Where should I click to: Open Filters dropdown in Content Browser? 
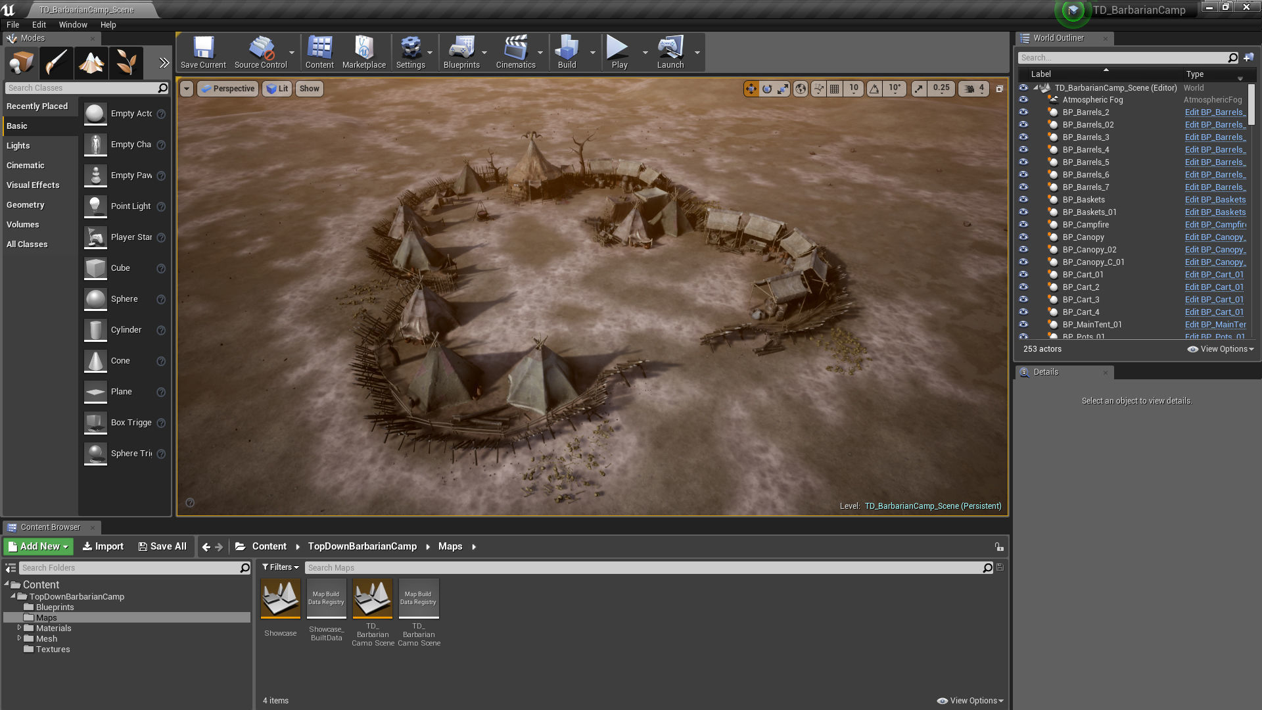[280, 567]
